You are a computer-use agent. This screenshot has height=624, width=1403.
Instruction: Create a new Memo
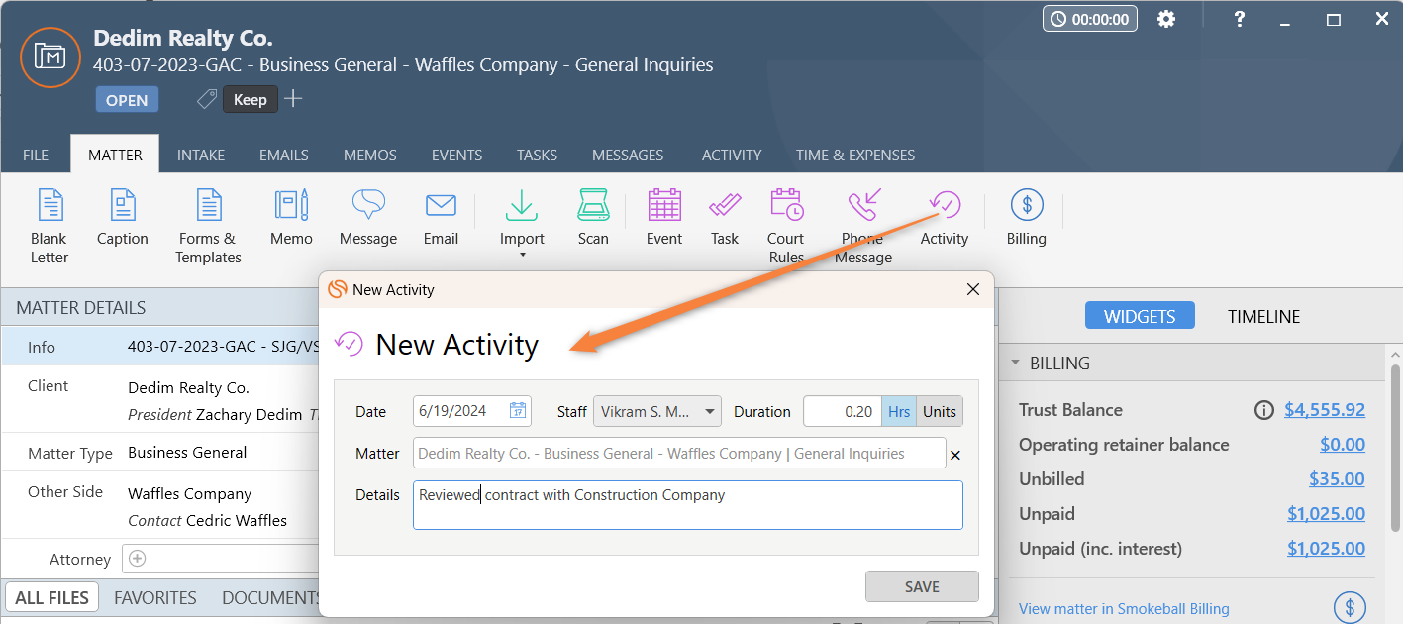click(x=291, y=218)
